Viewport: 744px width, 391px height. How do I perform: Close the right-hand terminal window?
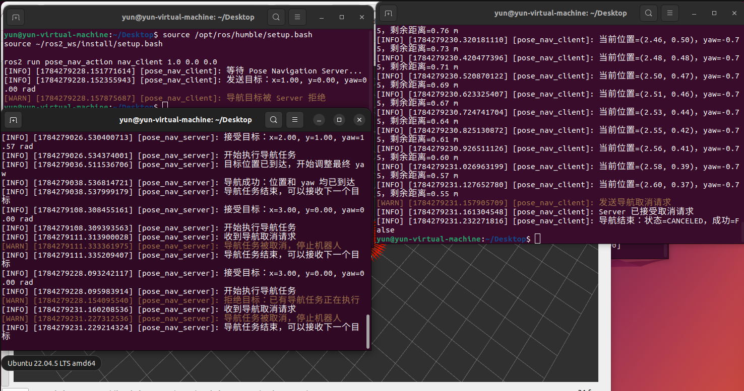[x=734, y=13]
